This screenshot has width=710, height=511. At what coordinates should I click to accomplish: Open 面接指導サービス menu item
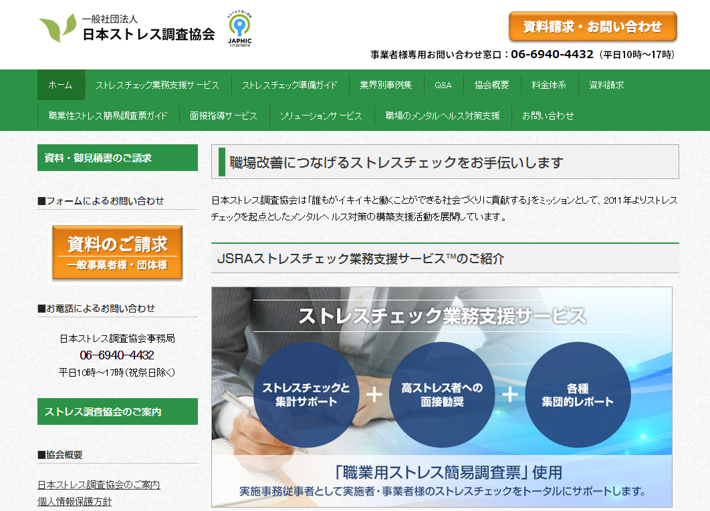click(x=224, y=116)
